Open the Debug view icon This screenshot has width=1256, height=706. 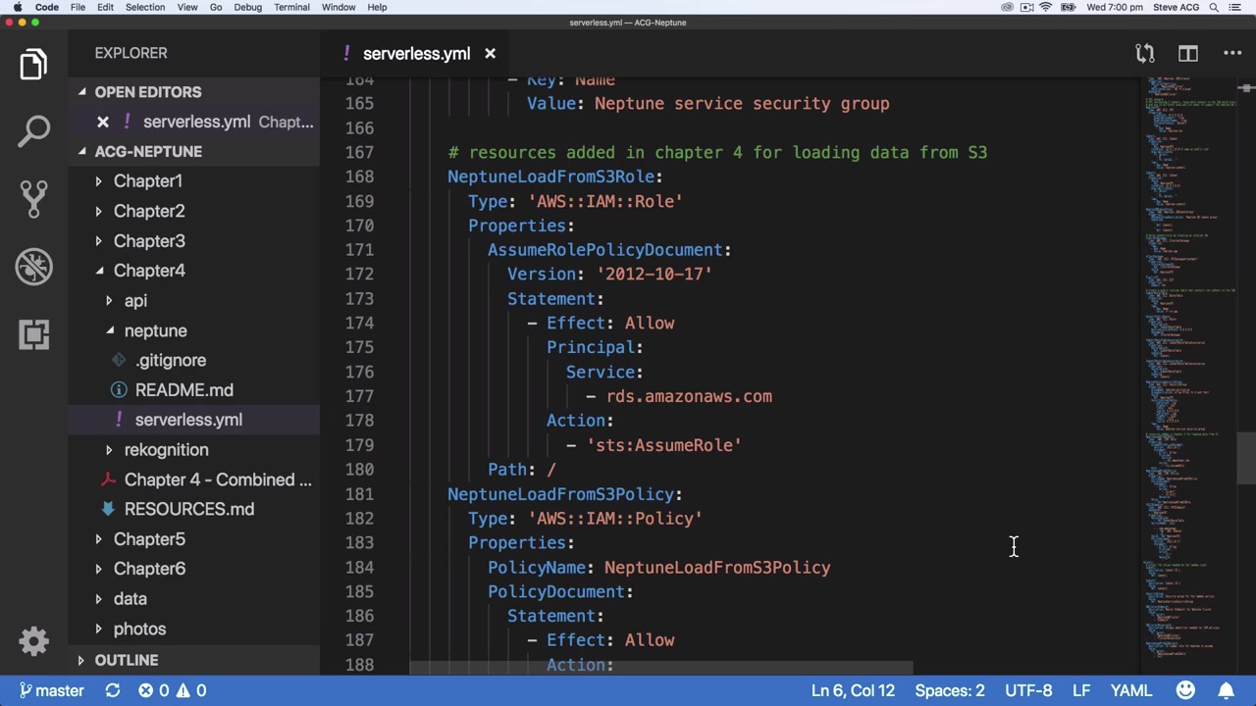point(33,267)
